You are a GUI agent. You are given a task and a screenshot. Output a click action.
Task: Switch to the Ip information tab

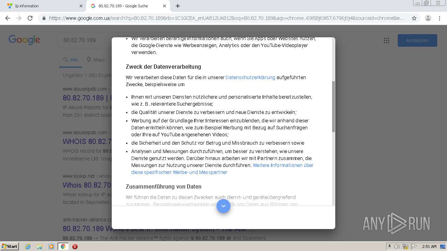(x=44, y=6)
